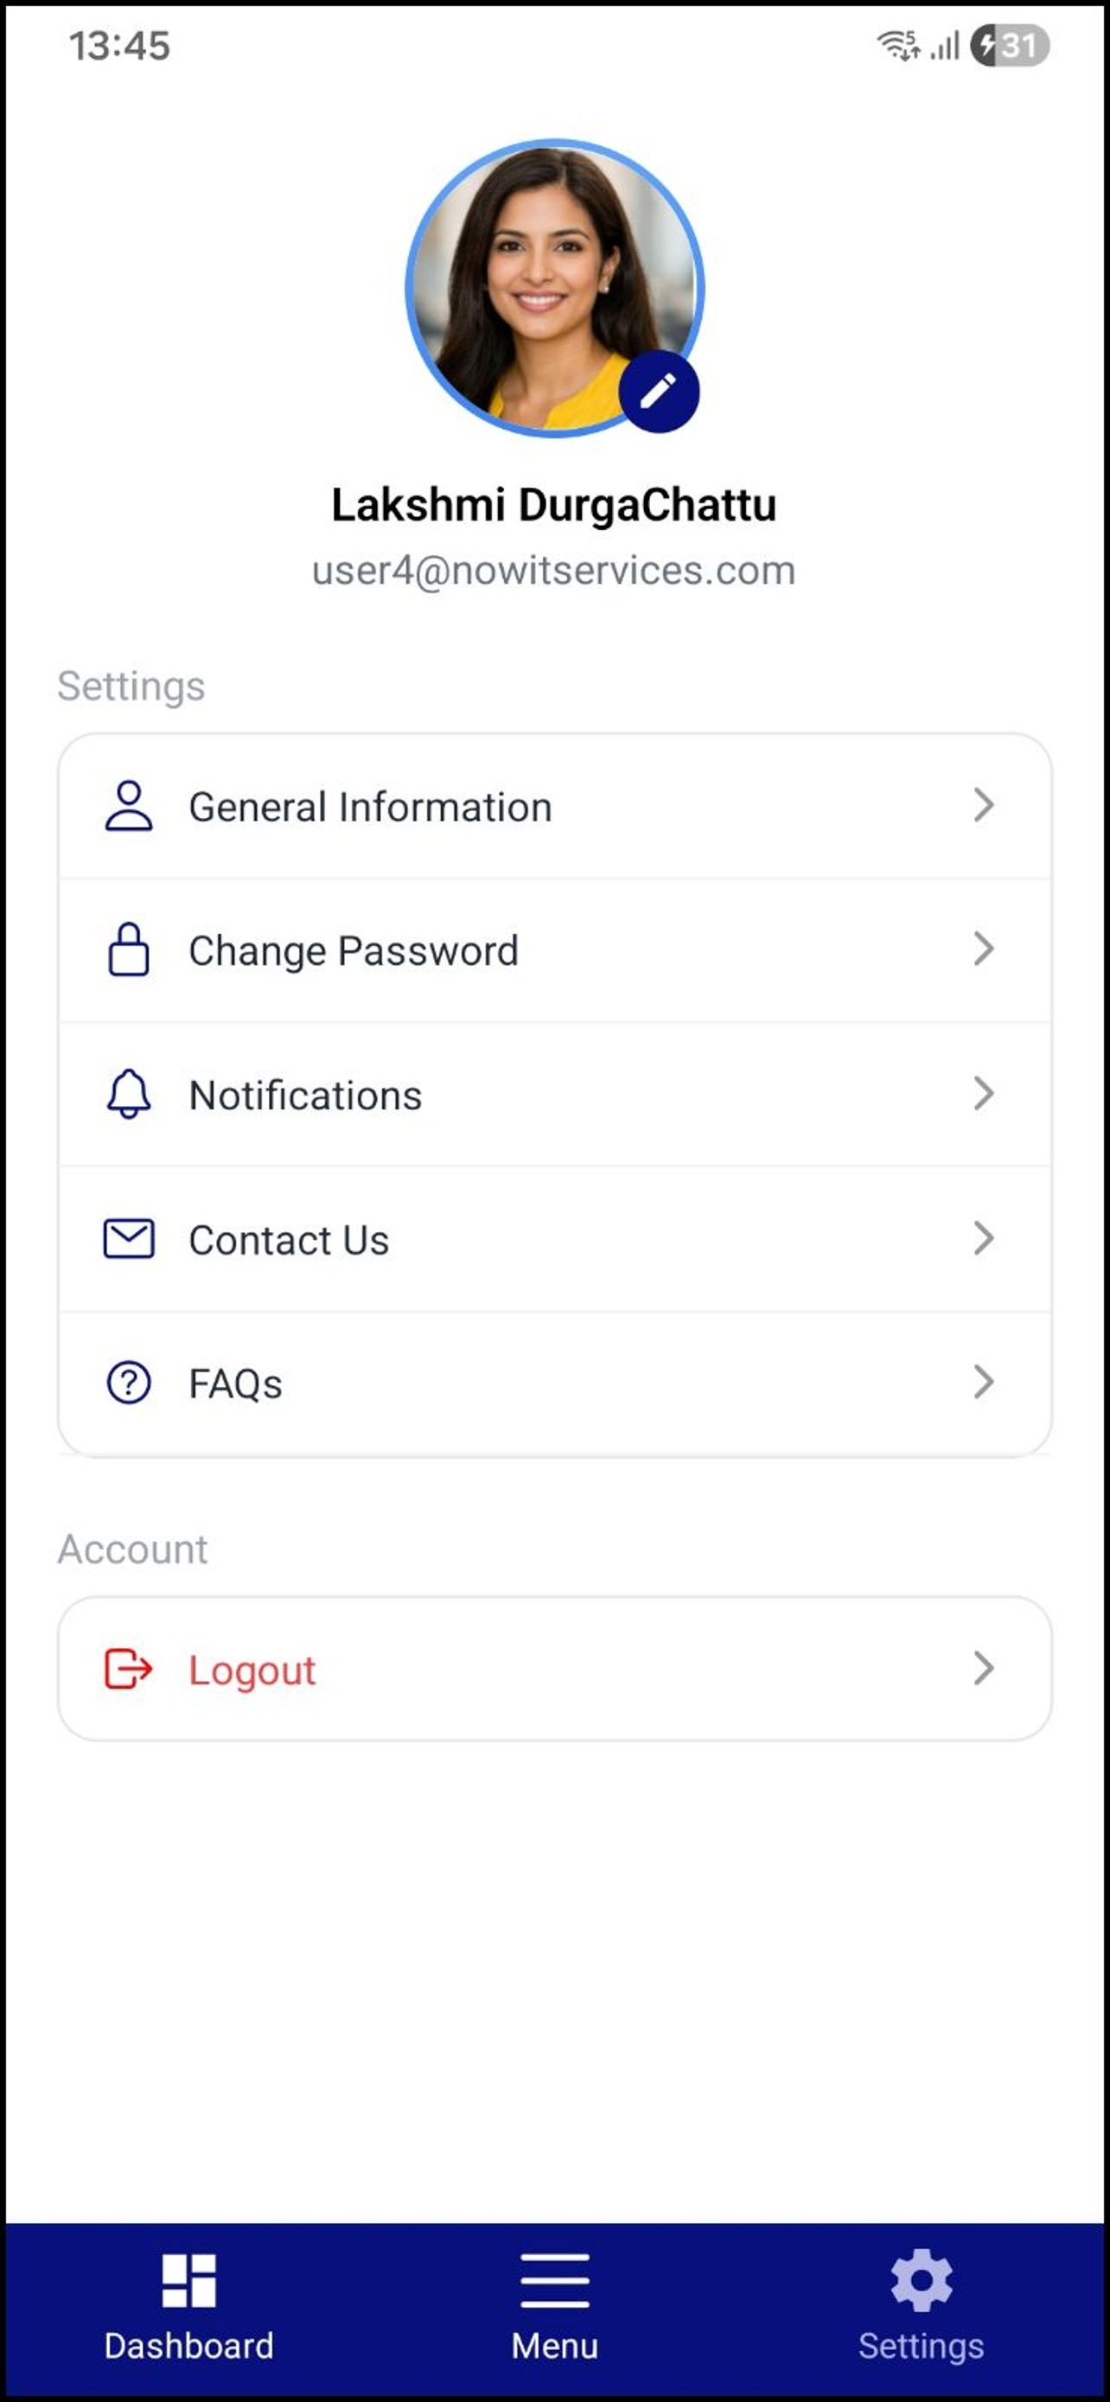This screenshot has width=1110, height=2402.
Task: Click the bell icon for Notifications
Action: point(129,1094)
